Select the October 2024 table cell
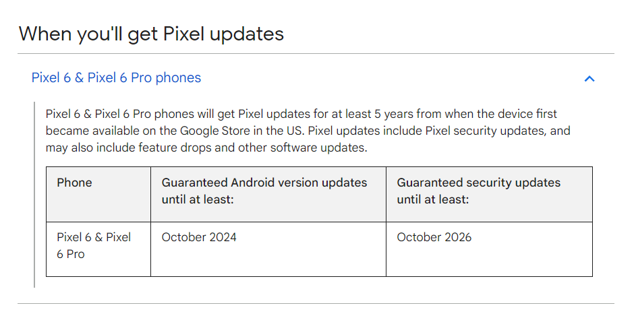The image size is (634, 316). pyautogui.click(x=268, y=249)
